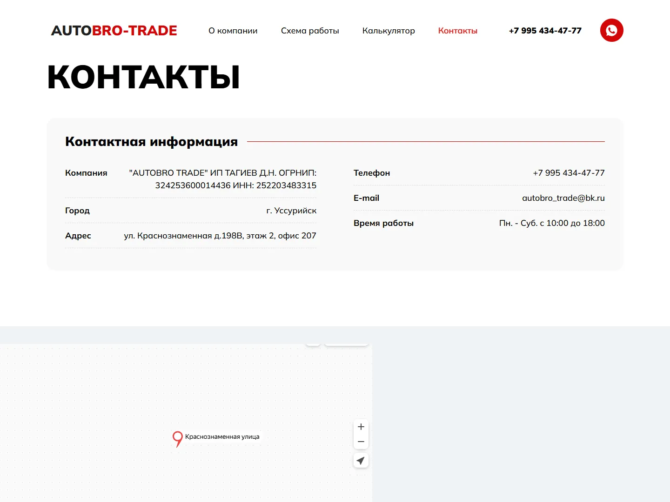Email autobro_trade@bk.ru link
This screenshot has height=502, width=670.
[x=563, y=198]
